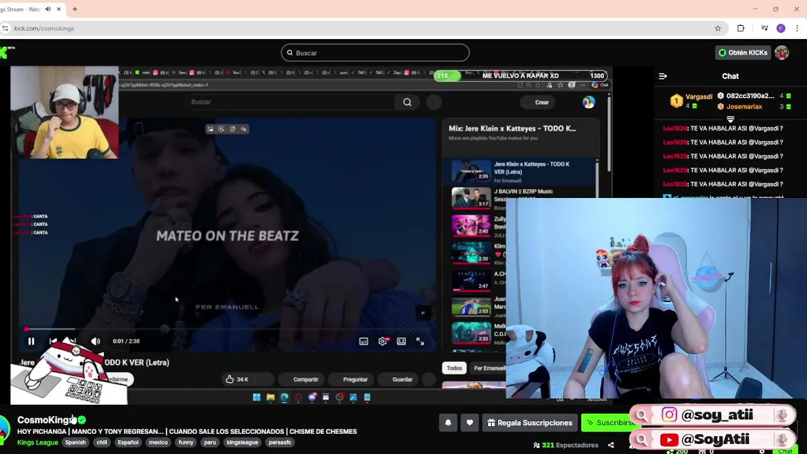Toggle stream notifications bell
This screenshot has width=807, height=454.
pyautogui.click(x=448, y=423)
